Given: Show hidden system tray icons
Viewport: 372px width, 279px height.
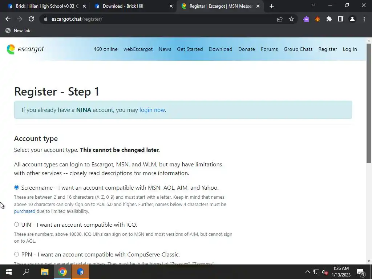Looking at the screenshot, I should 307,272.
